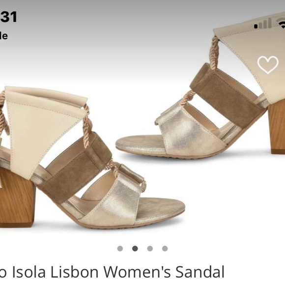Tap the Wi-Fi status icon
Viewport: 285px width, 285px height.
(281, 24)
